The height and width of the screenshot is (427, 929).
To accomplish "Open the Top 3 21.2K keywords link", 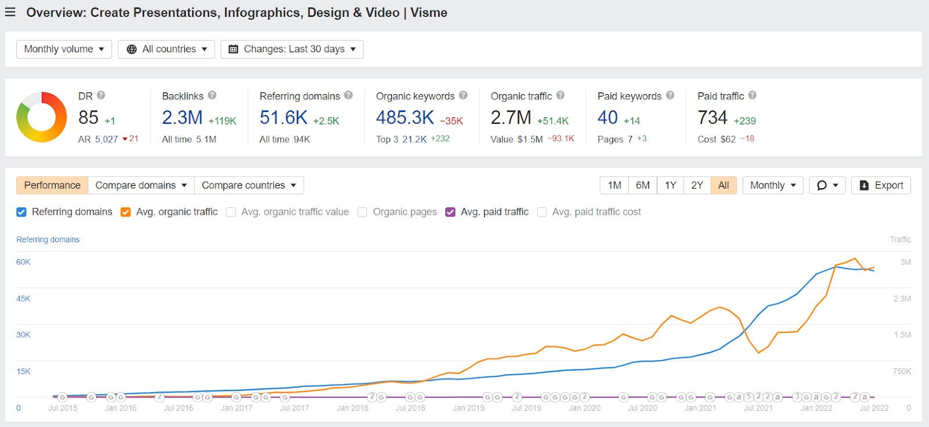I will [x=414, y=139].
